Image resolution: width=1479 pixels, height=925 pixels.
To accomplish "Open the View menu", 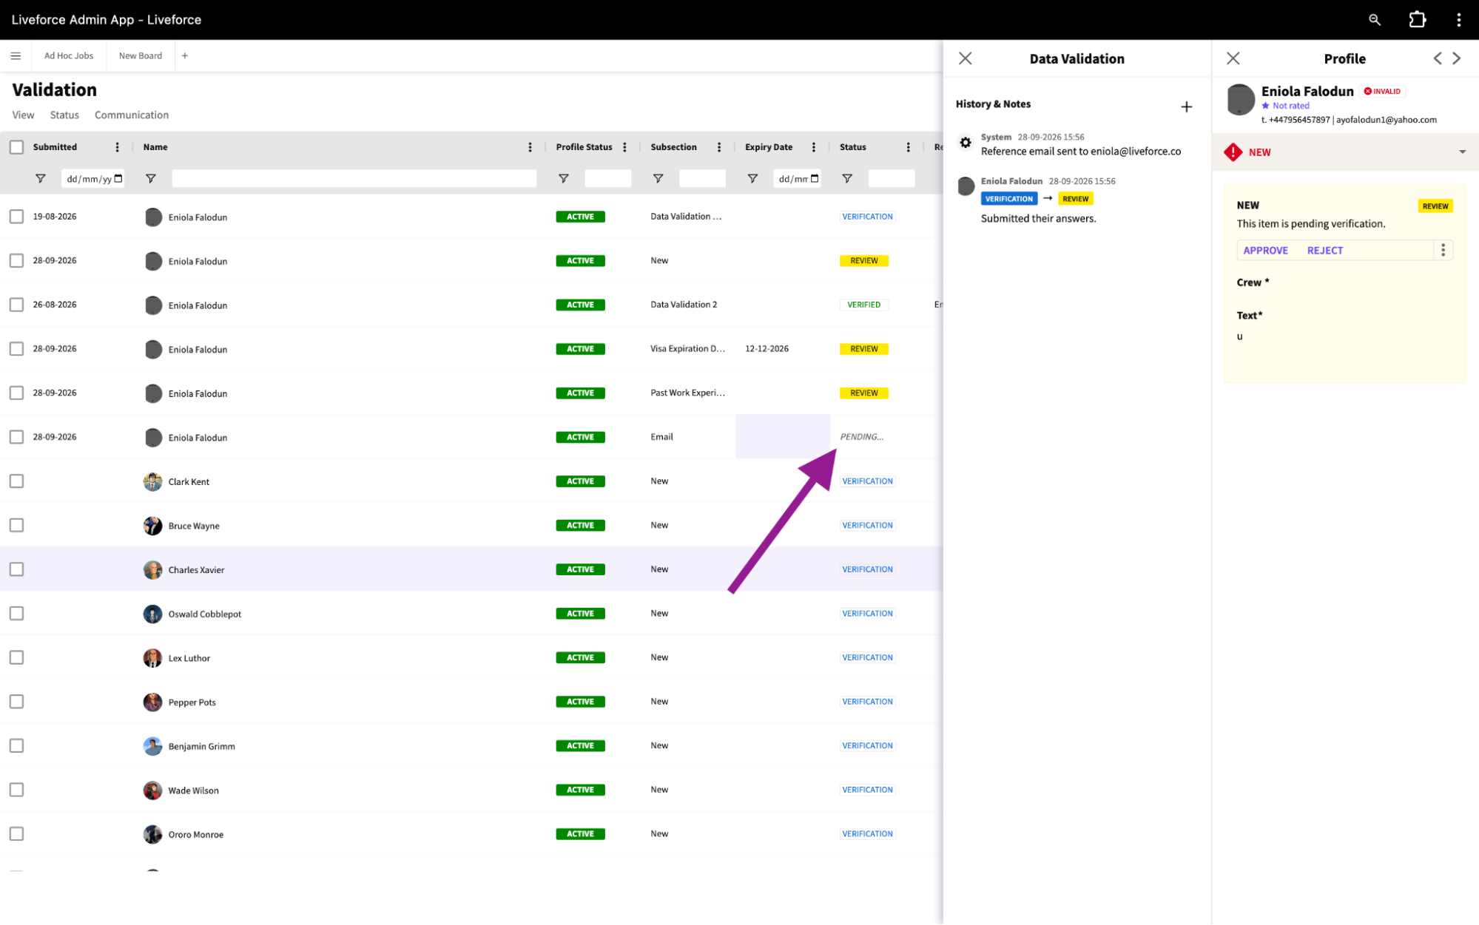I will [23, 115].
